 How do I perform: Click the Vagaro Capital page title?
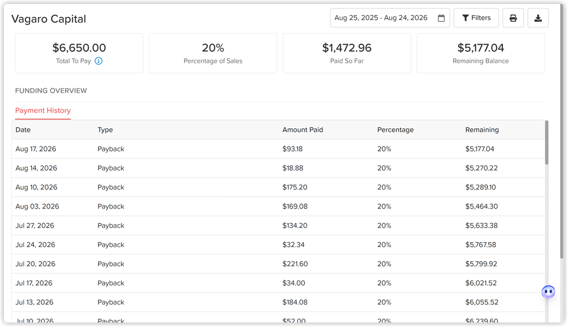click(49, 19)
